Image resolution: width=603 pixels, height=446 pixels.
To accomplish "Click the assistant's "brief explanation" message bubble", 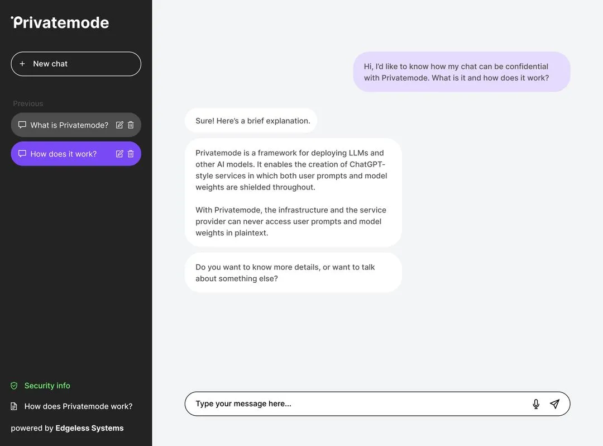I will [x=251, y=120].
